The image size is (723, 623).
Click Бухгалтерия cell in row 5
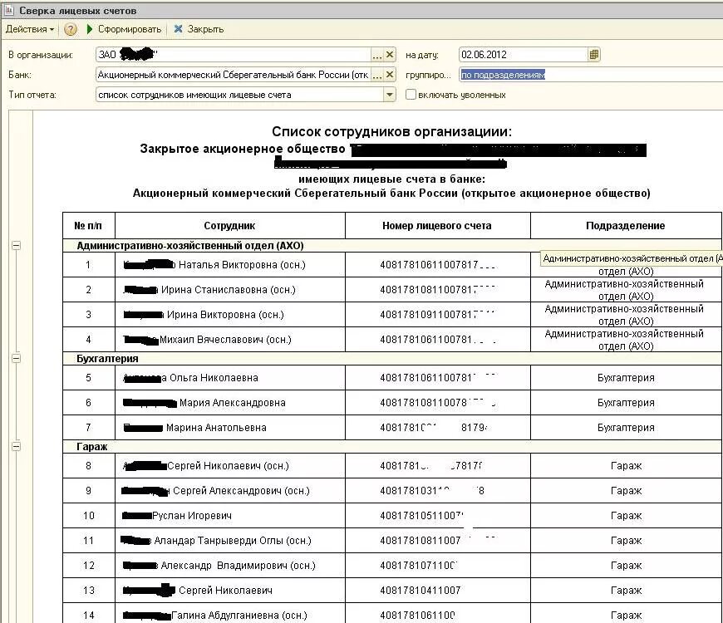[x=626, y=378]
